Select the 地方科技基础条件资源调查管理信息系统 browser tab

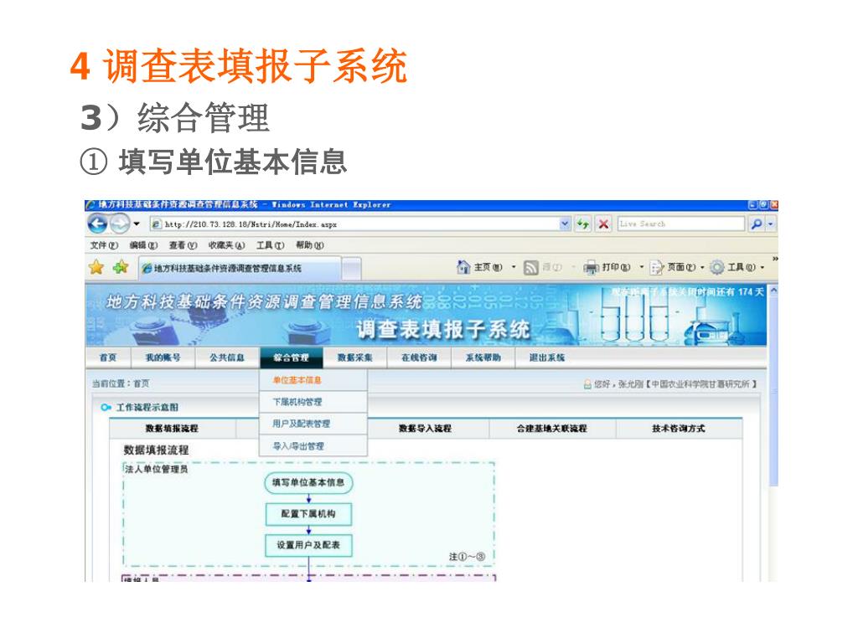click(x=240, y=268)
